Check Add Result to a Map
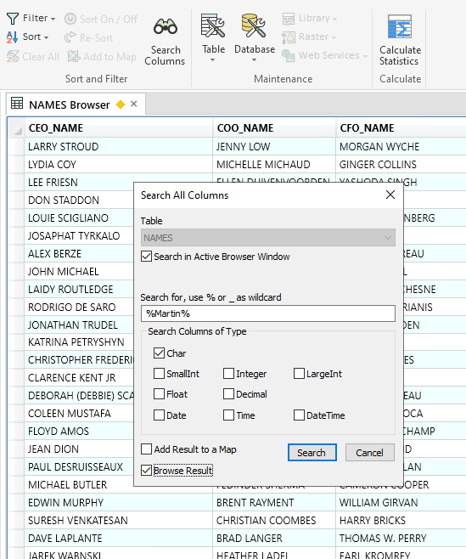466x559 pixels. [147, 449]
